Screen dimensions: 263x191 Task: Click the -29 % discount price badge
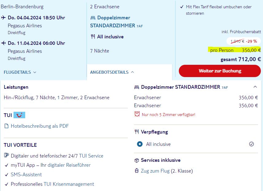(244, 41)
